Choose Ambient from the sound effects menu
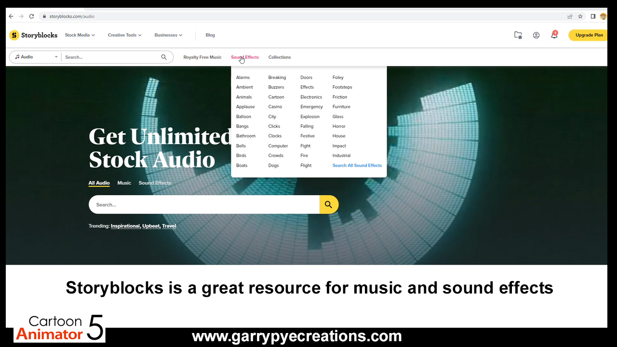617x347 pixels. (x=244, y=87)
